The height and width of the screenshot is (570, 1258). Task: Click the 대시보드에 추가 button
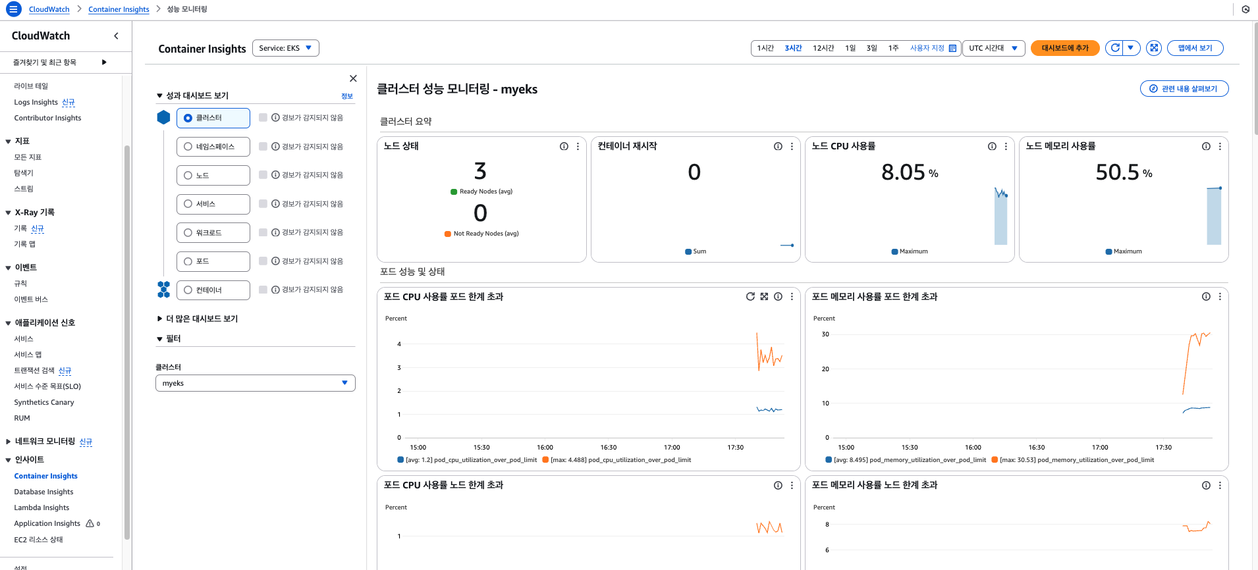coord(1064,48)
